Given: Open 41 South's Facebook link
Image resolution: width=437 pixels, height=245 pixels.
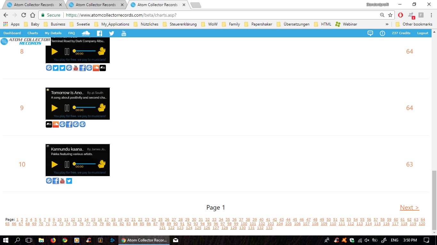Looking at the screenshot, I should (69, 124).
